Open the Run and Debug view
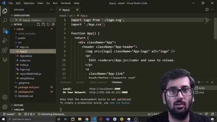The width and height of the screenshot is (217, 122). pyautogui.click(x=5, y=40)
